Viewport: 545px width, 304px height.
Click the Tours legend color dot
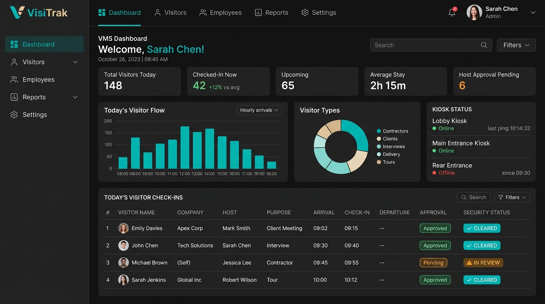(x=379, y=162)
